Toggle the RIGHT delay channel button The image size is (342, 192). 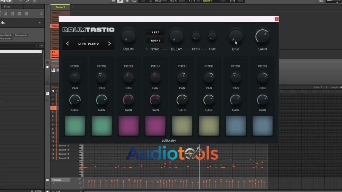155,40
